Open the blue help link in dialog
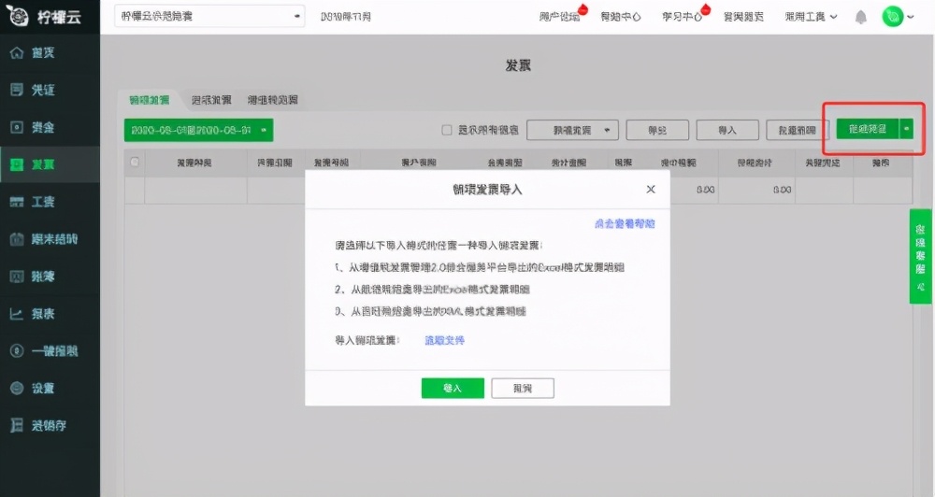Screen dimensions: 935x497 [x=625, y=223]
